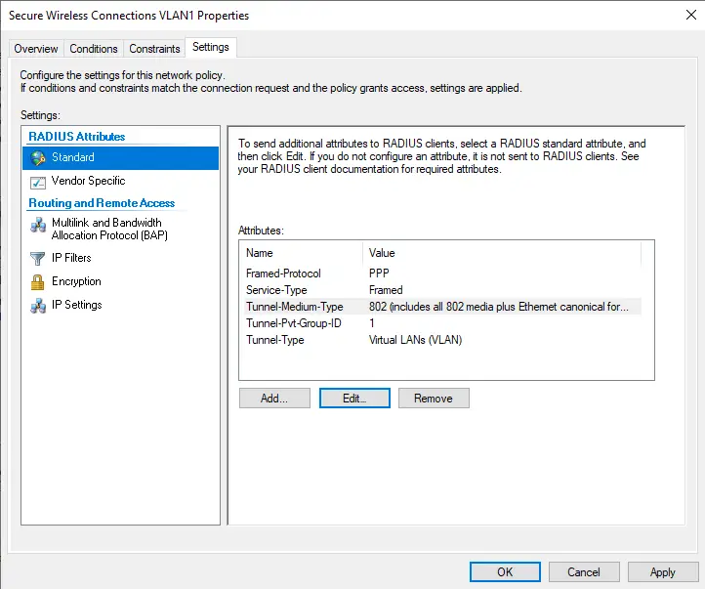Switch to the Overview tab
The image size is (705, 589).
[x=36, y=49]
